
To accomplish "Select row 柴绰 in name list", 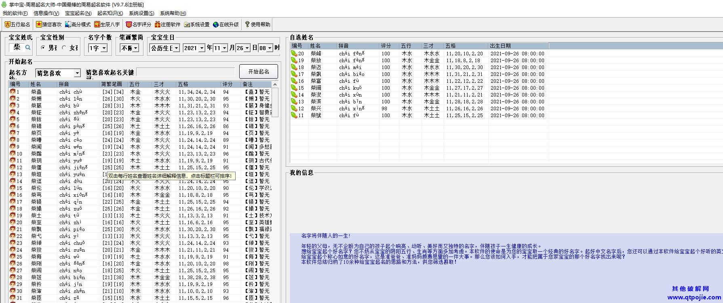I will (141, 243).
